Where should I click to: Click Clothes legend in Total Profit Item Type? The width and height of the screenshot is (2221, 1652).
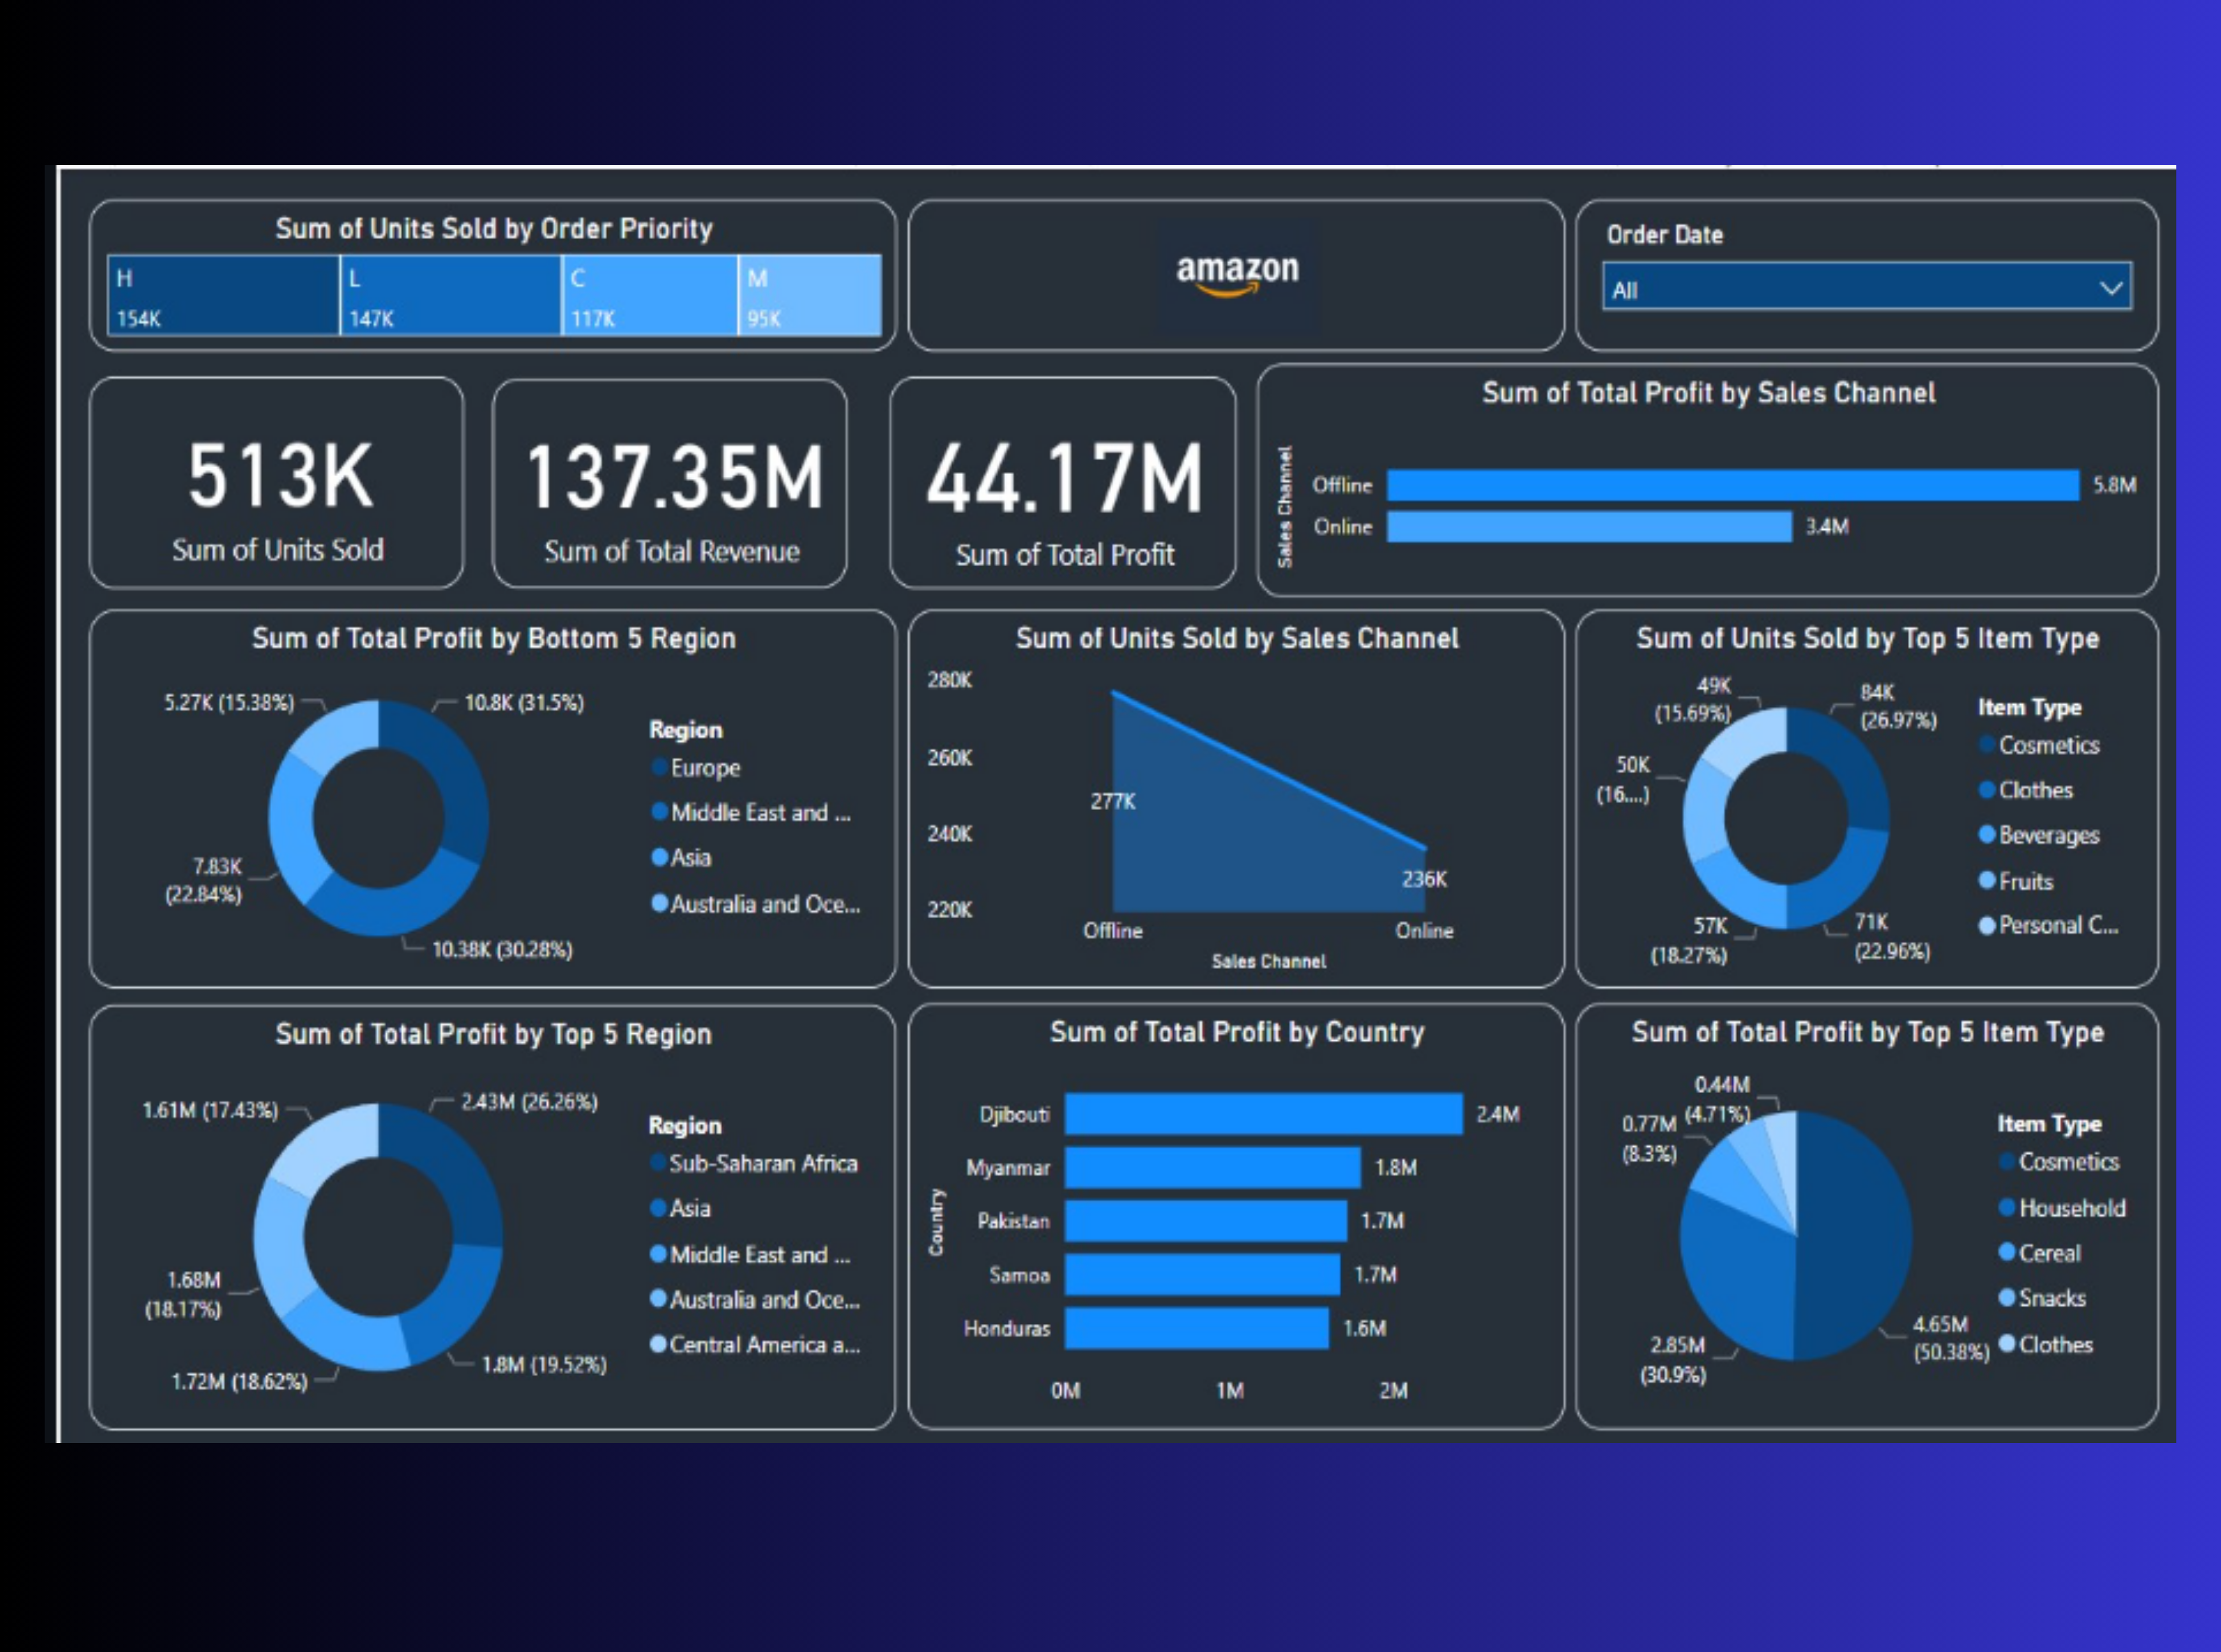2046,1344
